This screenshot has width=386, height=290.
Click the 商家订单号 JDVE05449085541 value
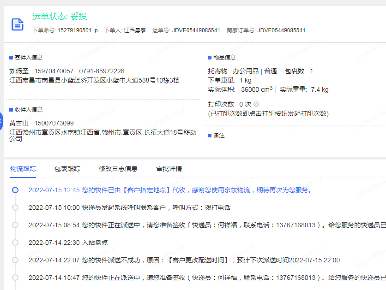(x=281, y=30)
